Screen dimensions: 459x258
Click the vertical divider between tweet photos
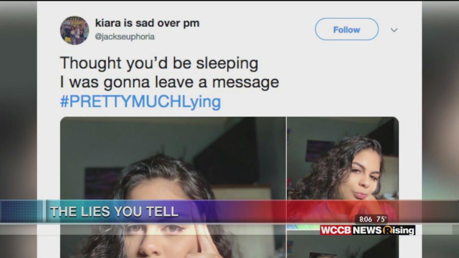[x=286, y=158]
